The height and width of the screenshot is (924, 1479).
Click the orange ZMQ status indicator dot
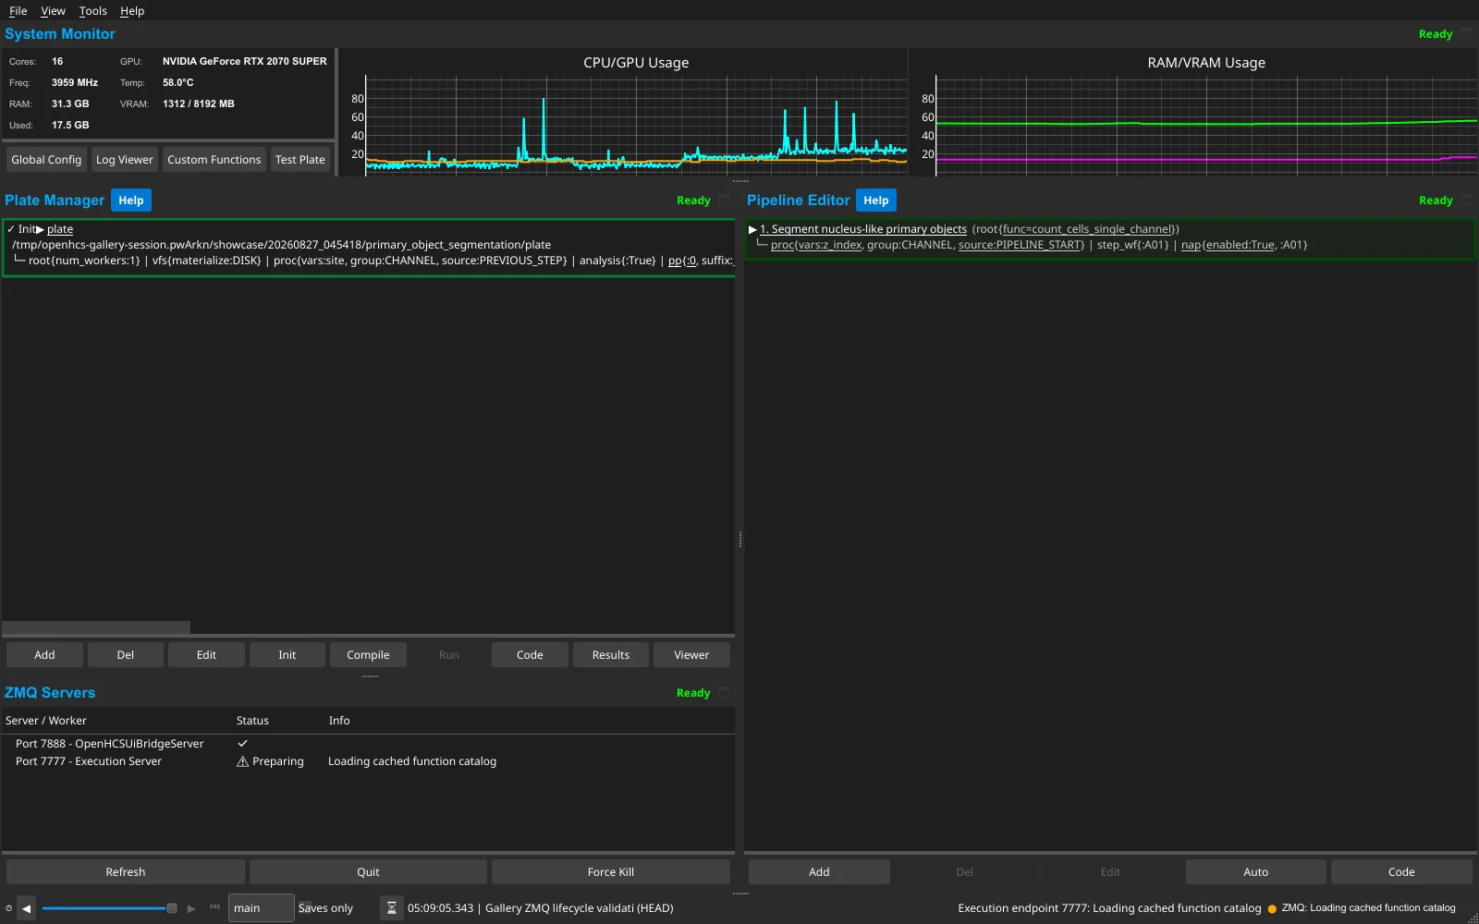click(1272, 909)
